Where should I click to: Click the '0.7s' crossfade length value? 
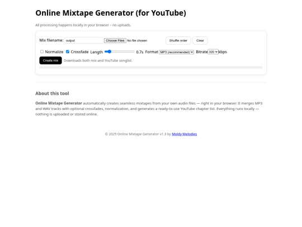(140, 52)
